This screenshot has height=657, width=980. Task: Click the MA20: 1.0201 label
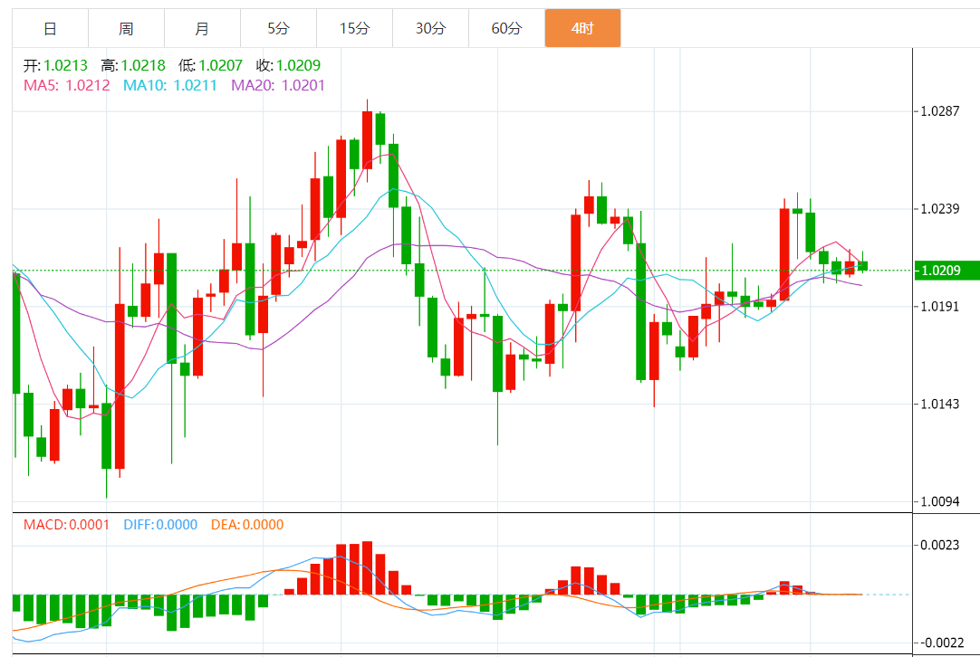click(x=278, y=86)
